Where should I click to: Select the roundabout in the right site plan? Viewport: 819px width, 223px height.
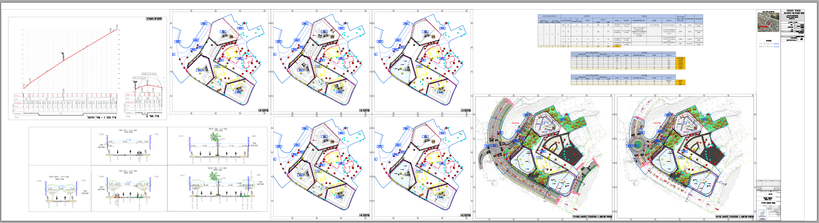[x=637, y=146]
